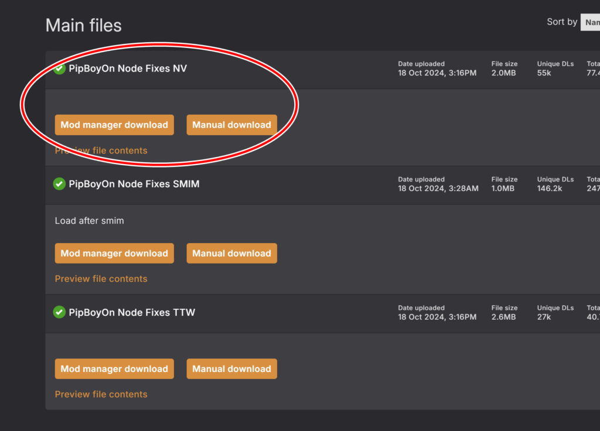Collapse the PipBoyOn Node Fixes SMIM file title
Image resolution: width=600 pixels, height=431 pixels.
tap(134, 184)
